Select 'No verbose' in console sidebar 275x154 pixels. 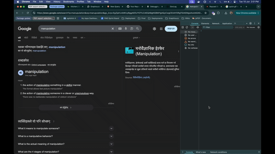pyautogui.click(x=191, y=48)
